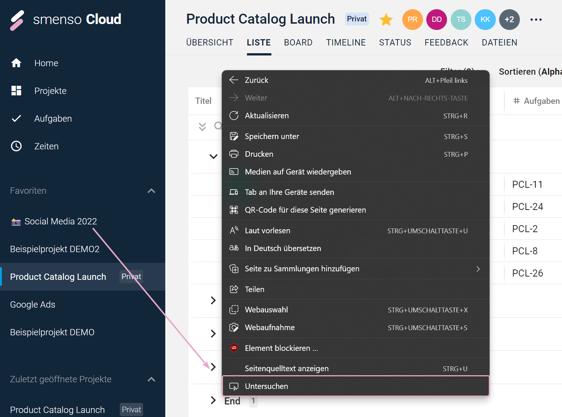Image resolution: width=562 pixels, height=417 pixels.
Task: Collapse the Favoriten section
Action: coord(151,191)
